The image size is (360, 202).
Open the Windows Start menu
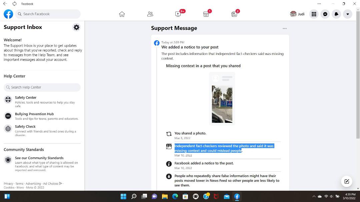tap(123, 196)
